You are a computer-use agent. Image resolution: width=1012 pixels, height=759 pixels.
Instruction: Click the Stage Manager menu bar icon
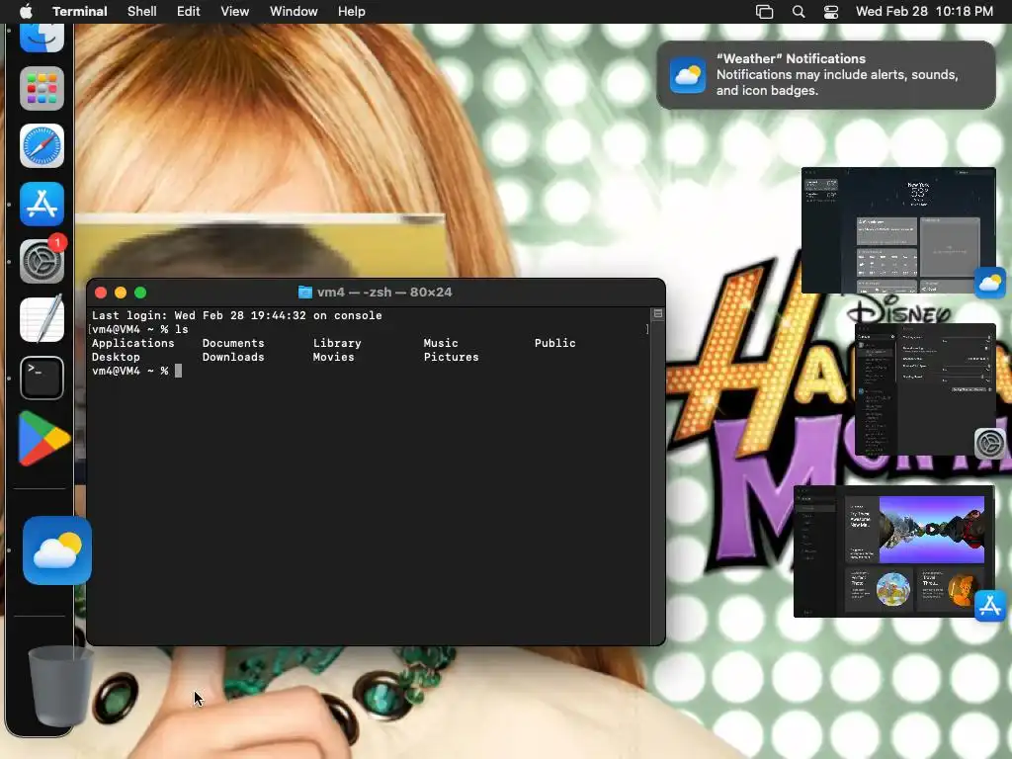click(765, 12)
